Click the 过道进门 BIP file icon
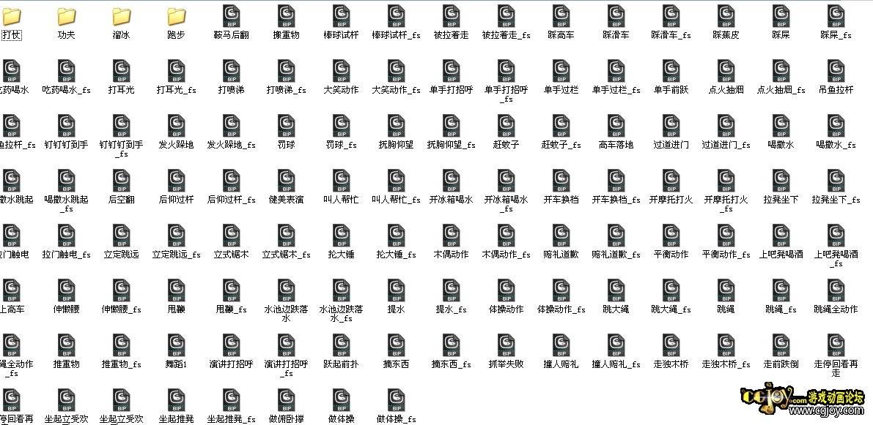This screenshot has height=425, width=873. [671, 126]
